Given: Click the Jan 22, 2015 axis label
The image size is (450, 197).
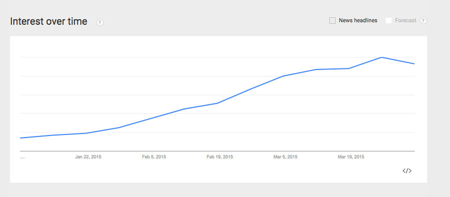Looking at the screenshot, I should pos(88,157).
